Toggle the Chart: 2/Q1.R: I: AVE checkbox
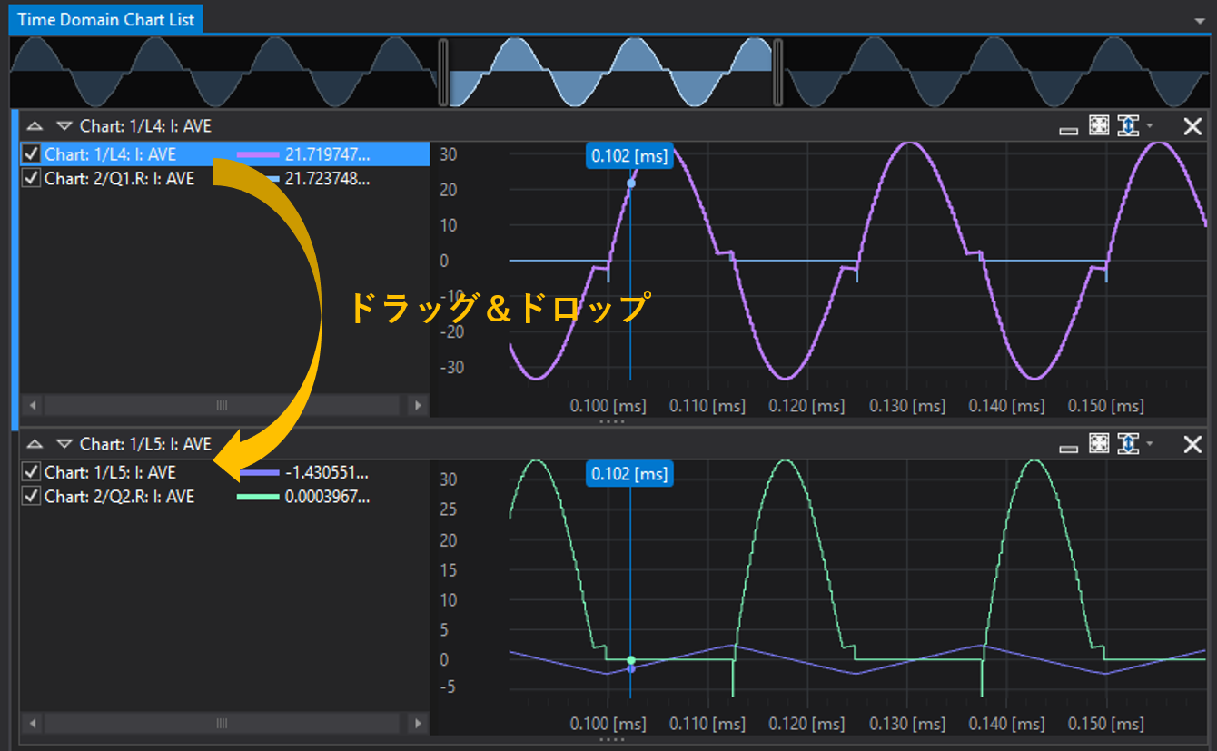Image resolution: width=1217 pixels, height=751 pixels. point(32,179)
